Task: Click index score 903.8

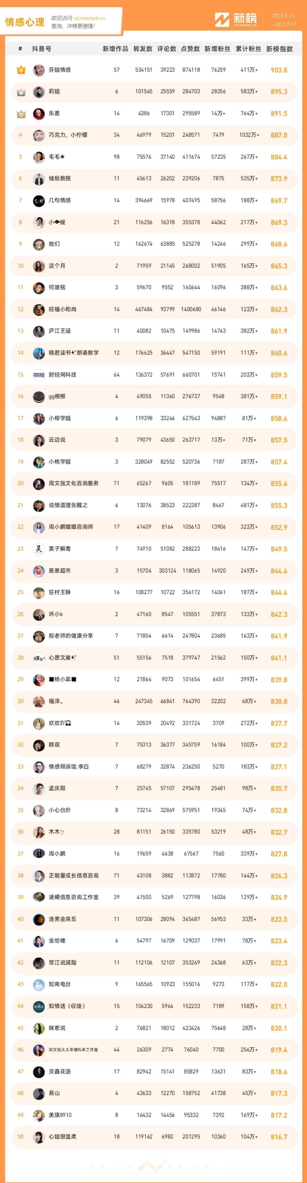Action: pos(279,70)
